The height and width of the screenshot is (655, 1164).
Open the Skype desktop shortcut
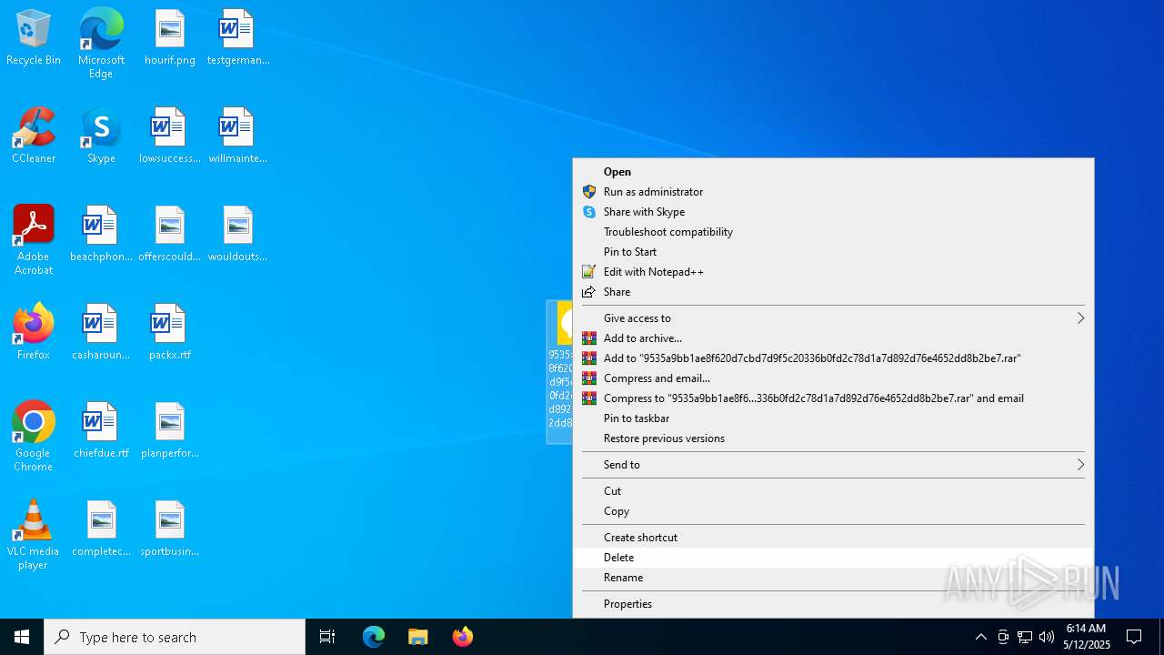pyautogui.click(x=101, y=136)
